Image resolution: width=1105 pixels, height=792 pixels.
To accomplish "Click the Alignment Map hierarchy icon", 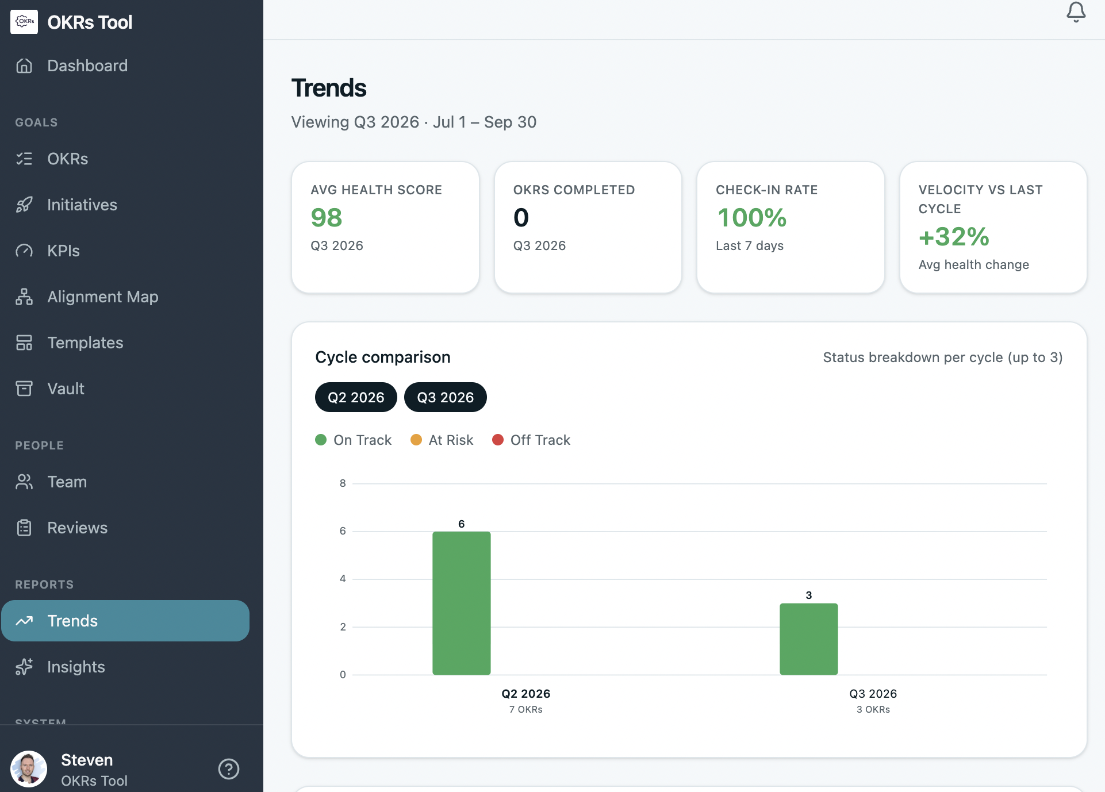I will tap(24, 297).
